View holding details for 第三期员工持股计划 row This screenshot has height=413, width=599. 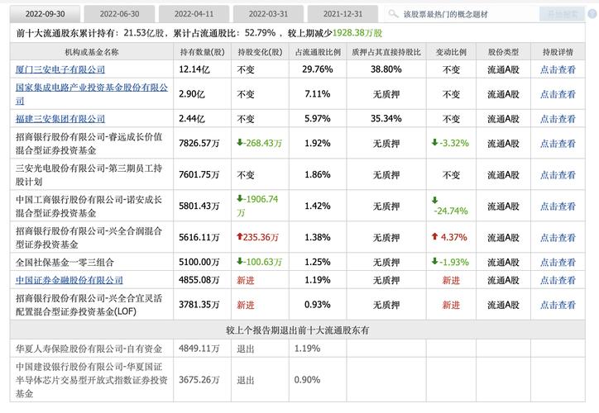click(558, 174)
